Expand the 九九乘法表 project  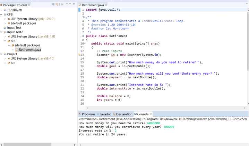pos(1,10)
